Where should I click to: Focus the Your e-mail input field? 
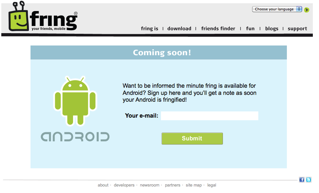tap(210, 116)
